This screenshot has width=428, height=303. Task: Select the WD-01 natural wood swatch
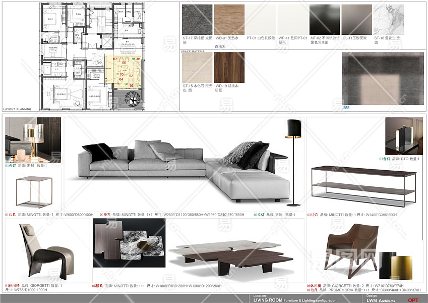click(229, 20)
